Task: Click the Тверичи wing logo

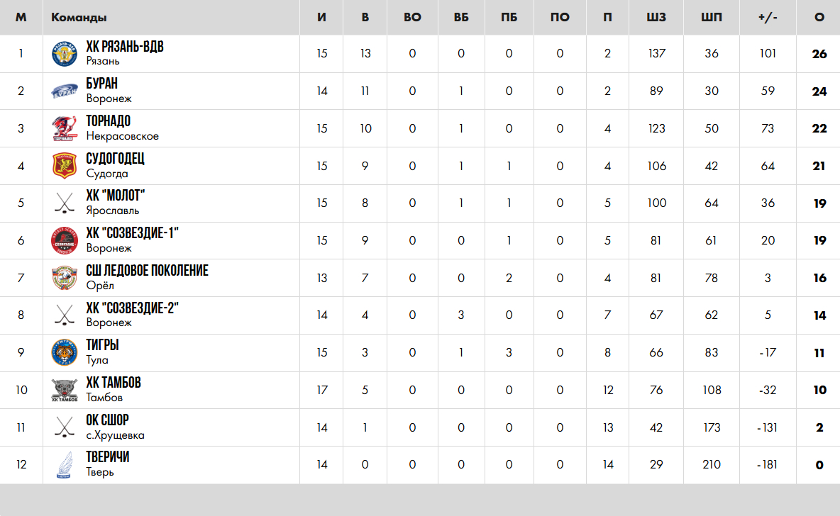Action: 65,465
